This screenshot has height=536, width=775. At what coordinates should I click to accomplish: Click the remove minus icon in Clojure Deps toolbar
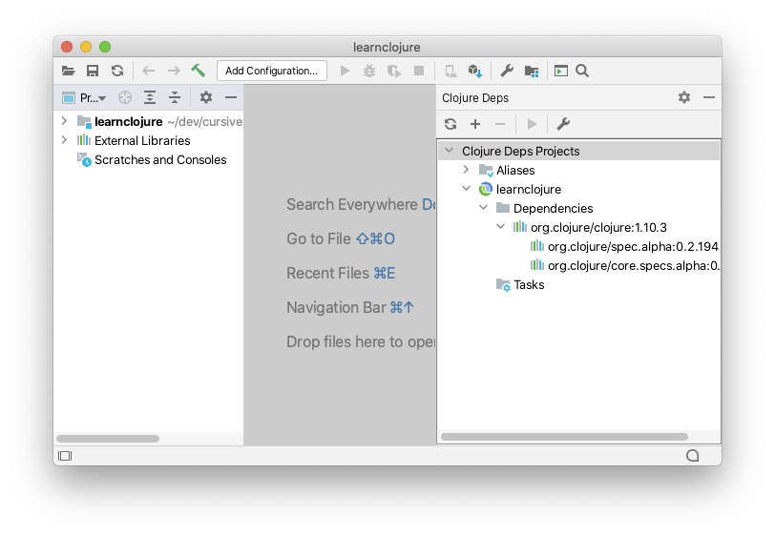pyautogui.click(x=500, y=124)
